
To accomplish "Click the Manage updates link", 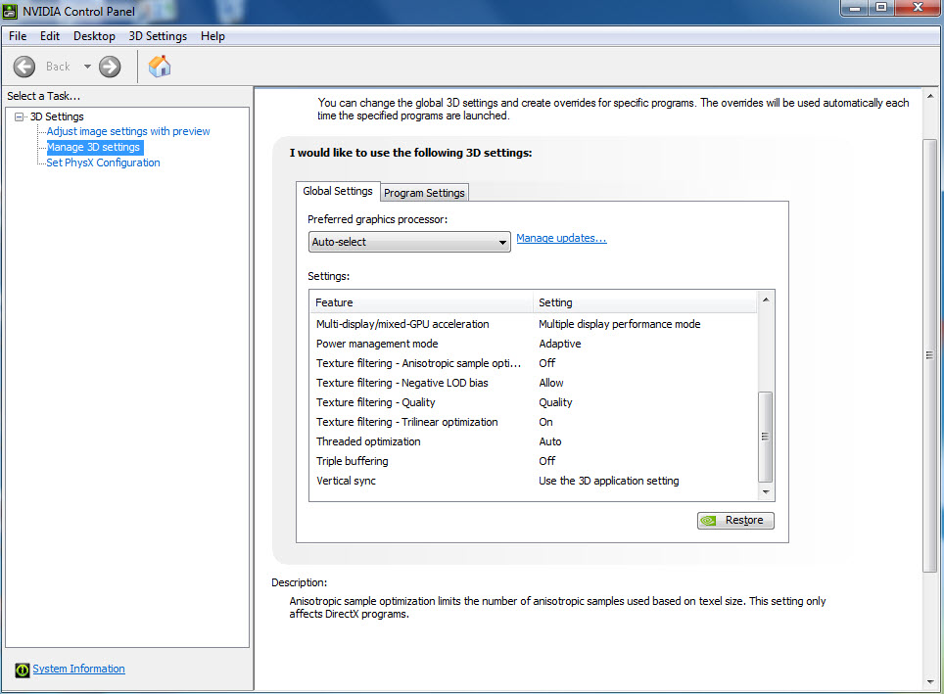I will click(x=561, y=238).
